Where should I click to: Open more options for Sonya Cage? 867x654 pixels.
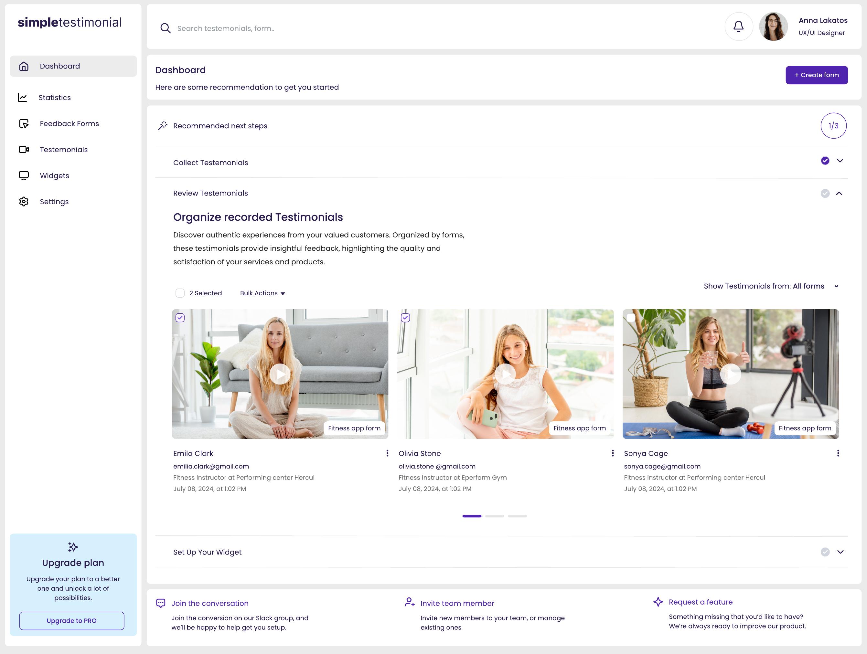click(838, 453)
